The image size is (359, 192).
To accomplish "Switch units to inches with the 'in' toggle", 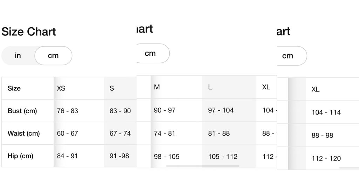I will 18,56.
